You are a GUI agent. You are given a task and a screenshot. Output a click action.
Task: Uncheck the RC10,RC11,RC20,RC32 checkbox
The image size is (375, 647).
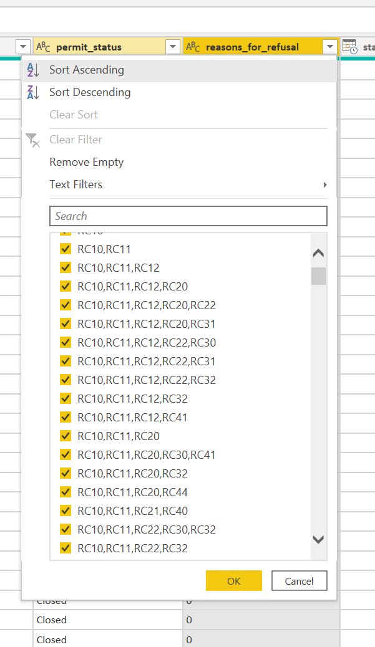[x=66, y=473]
